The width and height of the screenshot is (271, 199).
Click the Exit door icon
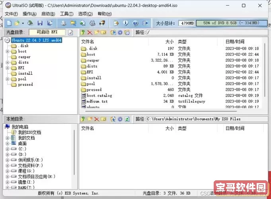(x=145, y=23)
